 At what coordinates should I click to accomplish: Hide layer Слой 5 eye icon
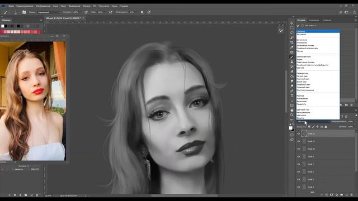point(298,179)
